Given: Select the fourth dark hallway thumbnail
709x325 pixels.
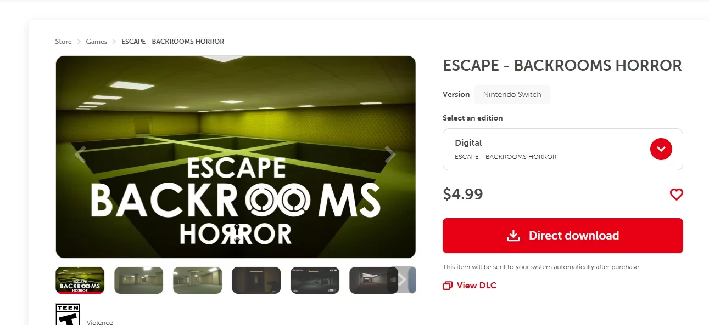Looking at the screenshot, I should 256,280.
